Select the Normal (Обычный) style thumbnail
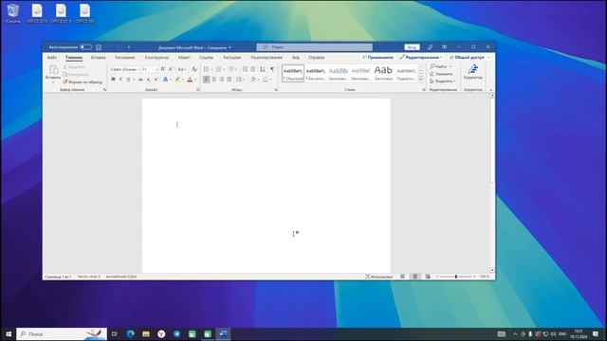607x341 pixels. (293, 73)
